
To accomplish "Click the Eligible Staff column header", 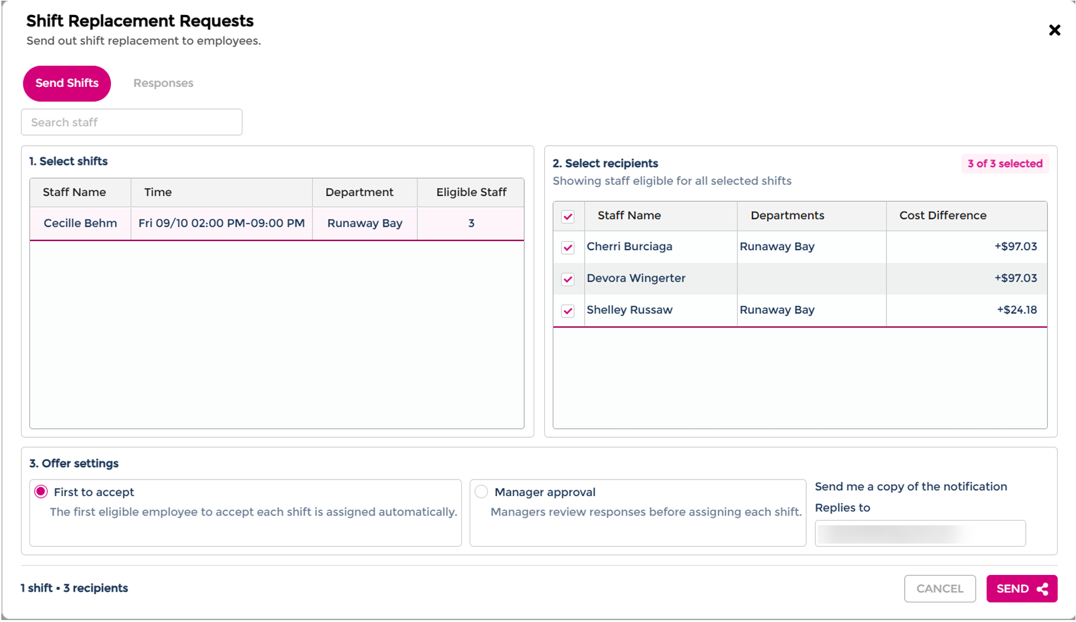I will [x=471, y=192].
